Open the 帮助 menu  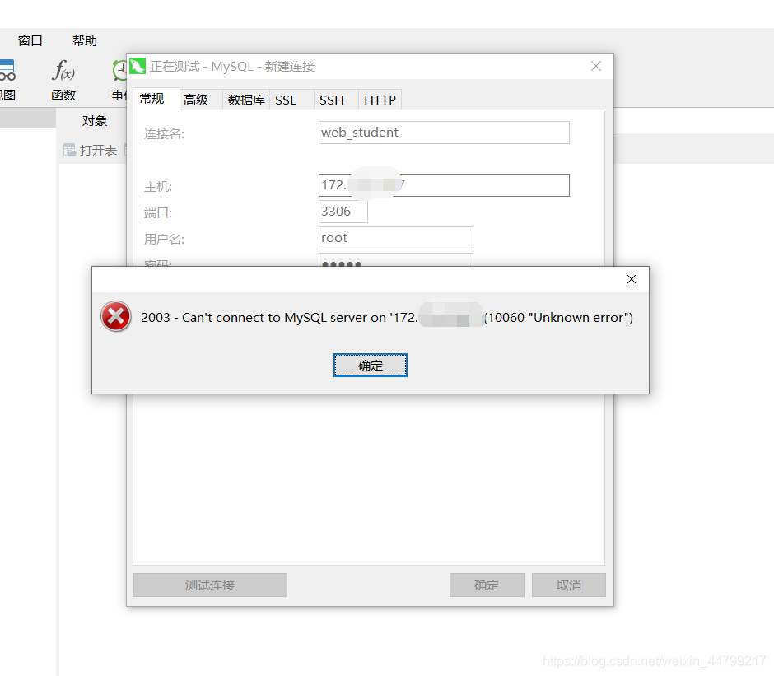pyautogui.click(x=85, y=41)
